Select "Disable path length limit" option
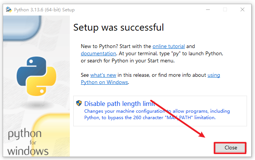This screenshot has height=160, width=255. click(x=119, y=104)
